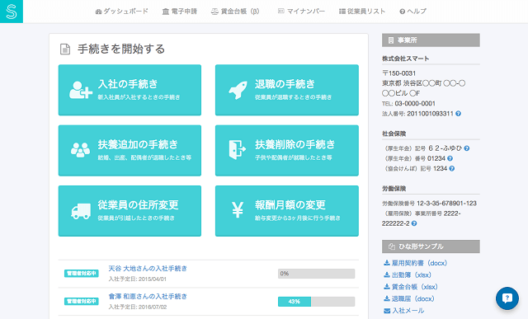This screenshot has width=528, height=319.
Task: Start the 扶養追加の手続き procedure
Action: pyautogui.click(x=130, y=150)
